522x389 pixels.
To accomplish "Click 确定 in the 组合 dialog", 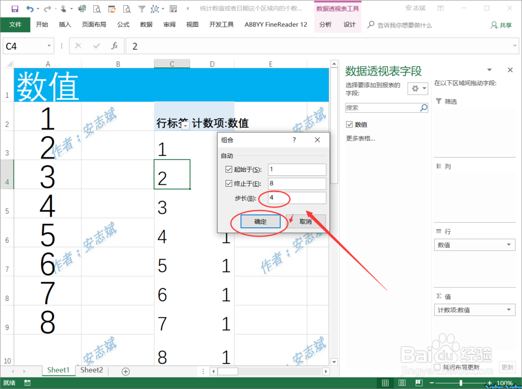I will 260,222.
